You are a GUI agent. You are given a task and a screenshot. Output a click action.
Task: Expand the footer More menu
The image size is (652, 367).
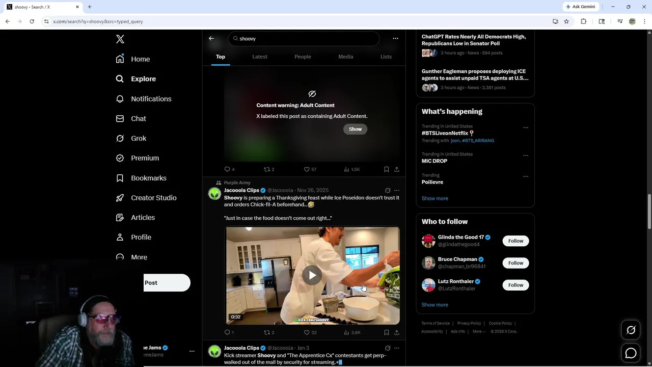pyautogui.click(x=479, y=331)
